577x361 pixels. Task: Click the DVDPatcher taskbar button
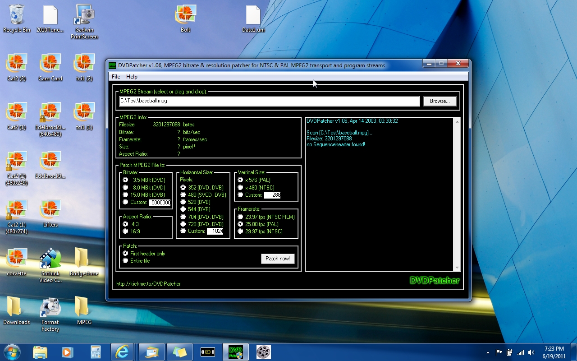coord(236,352)
